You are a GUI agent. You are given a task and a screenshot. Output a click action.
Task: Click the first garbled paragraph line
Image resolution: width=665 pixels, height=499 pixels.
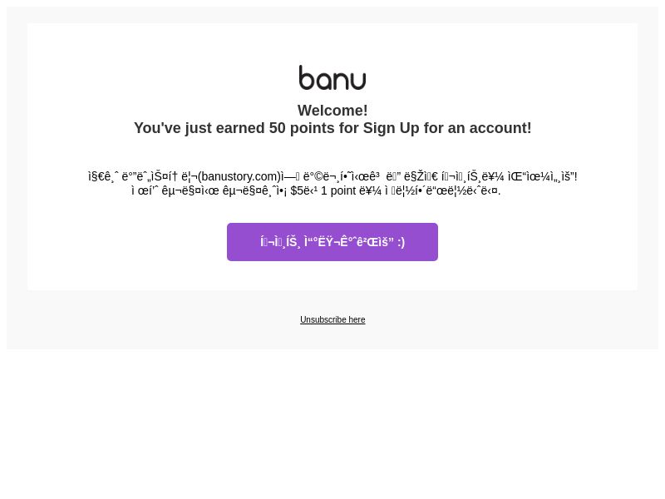(x=332, y=176)
